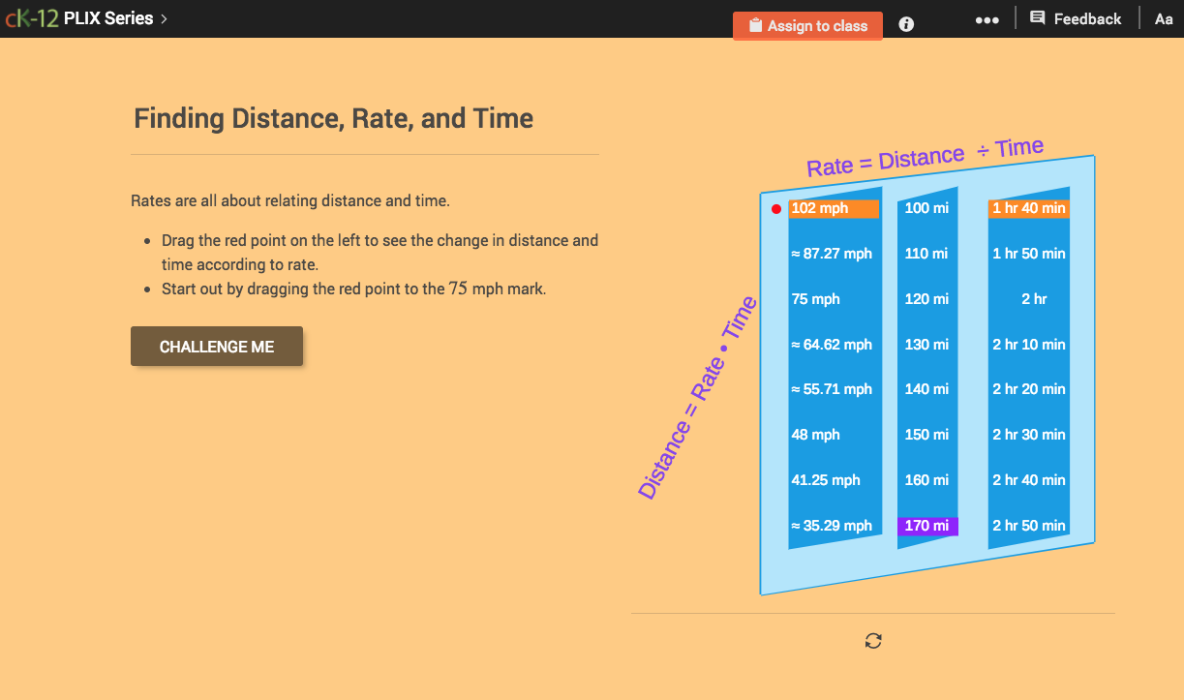The height and width of the screenshot is (700, 1184).
Task: Open the information icon in the top bar
Action: (x=905, y=24)
